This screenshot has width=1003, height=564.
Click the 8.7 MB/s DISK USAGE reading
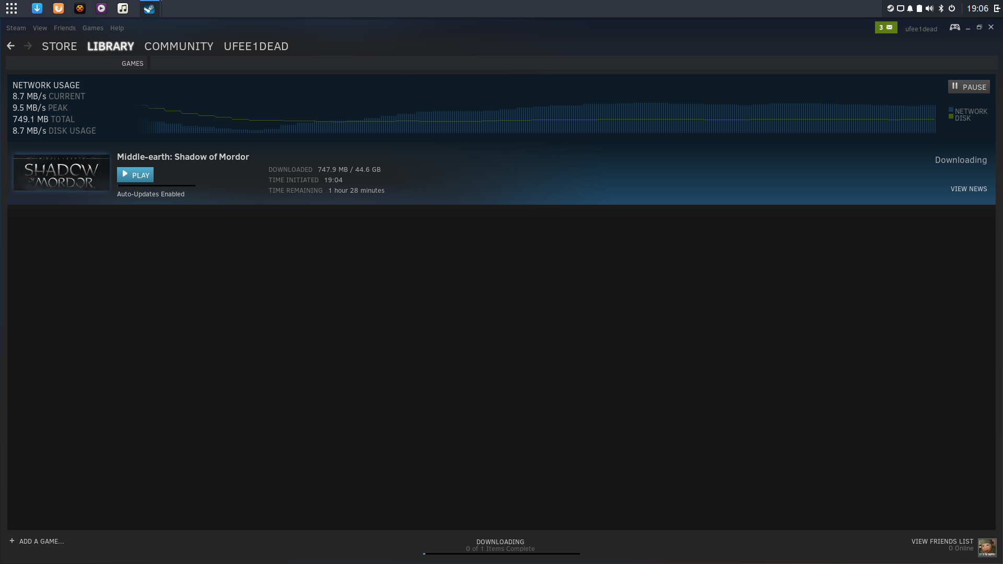point(54,131)
